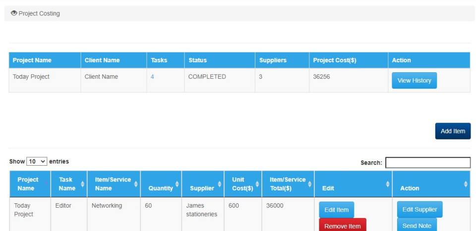
Task: Open the Show entries count dropdown
Action: [37, 162]
